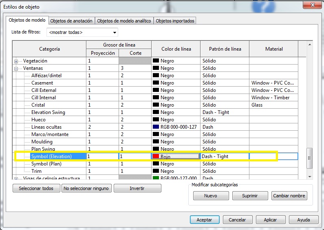Switch to Objetos de anotación tab
Image resolution: width=324 pixels, height=230 pixels.
coord(71,21)
